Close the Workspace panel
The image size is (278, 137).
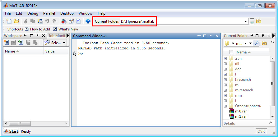tap(44, 36)
